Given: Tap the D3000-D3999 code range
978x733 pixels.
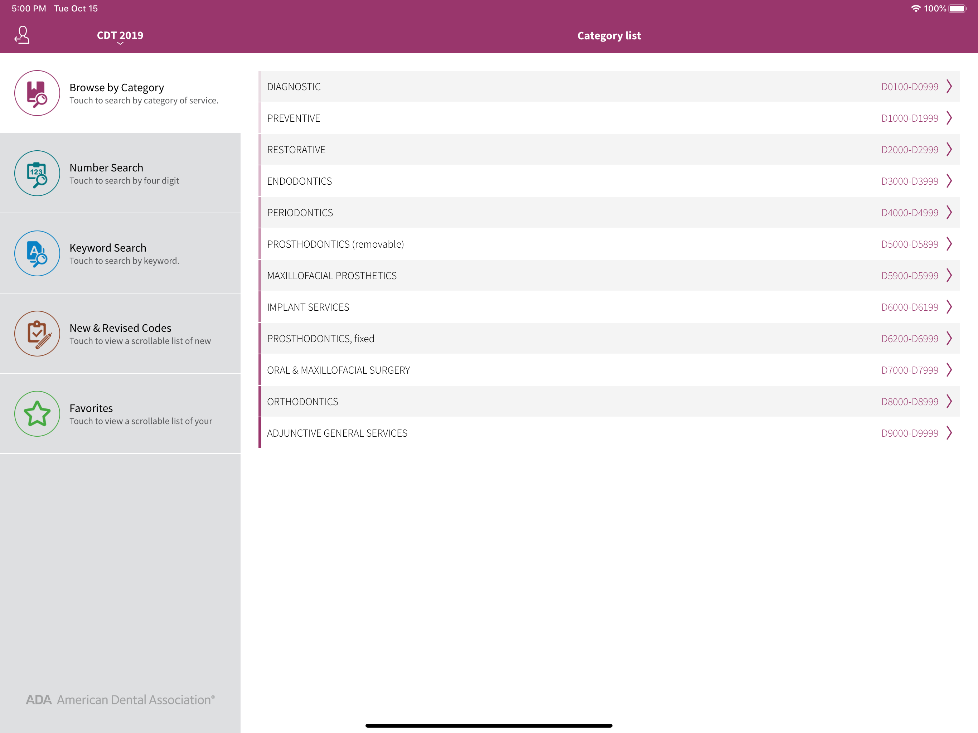Looking at the screenshot, I should 910,181.
